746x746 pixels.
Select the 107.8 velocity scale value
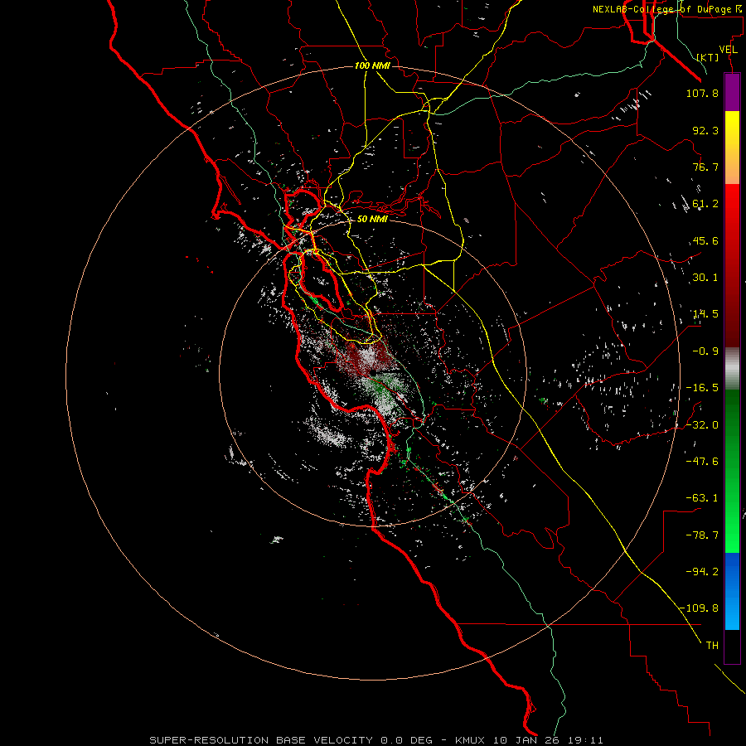click(x=702, y=93)
